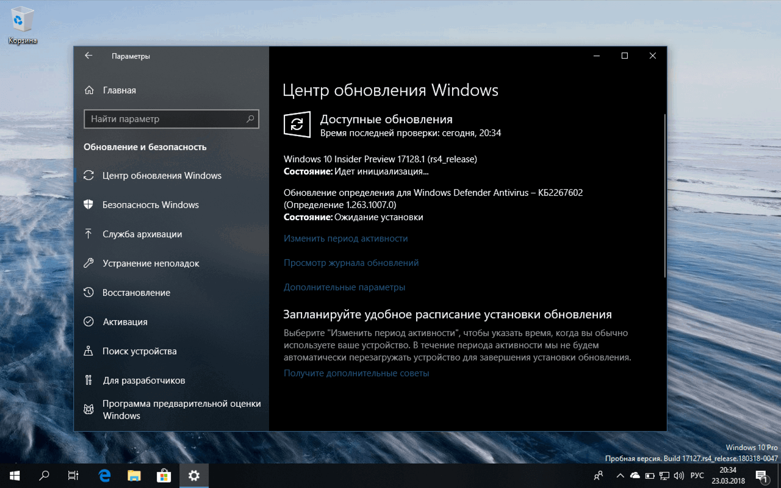Viewport: 781px width, 488px height.
Task: Open Поиск устройства section
Action: click(171, 351)
